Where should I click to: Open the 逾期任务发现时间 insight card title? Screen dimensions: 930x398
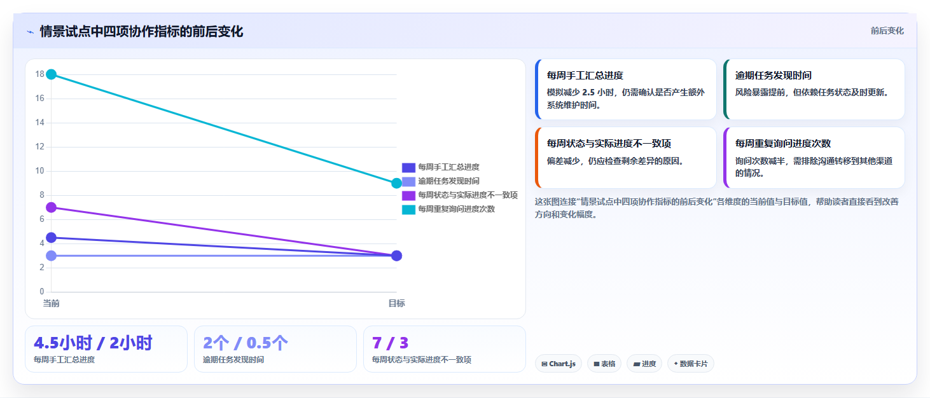[773, 76]
